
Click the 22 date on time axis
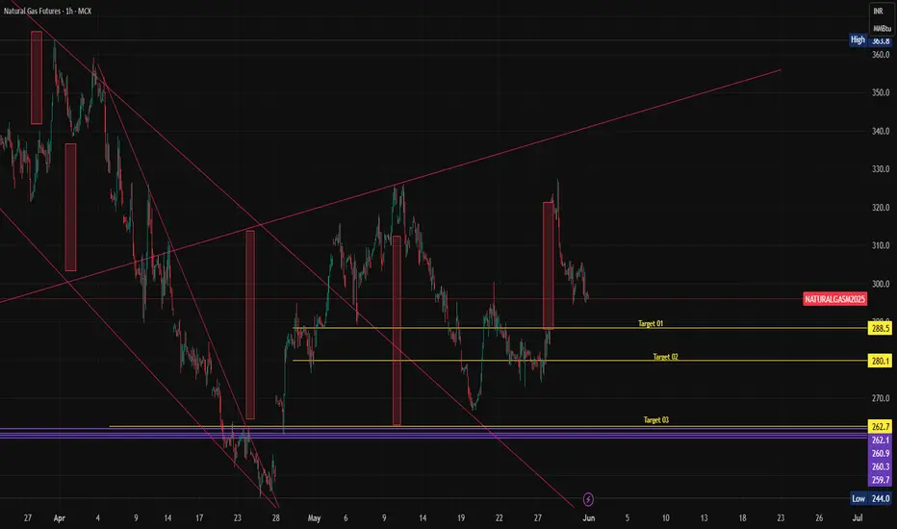coord(499,518)
